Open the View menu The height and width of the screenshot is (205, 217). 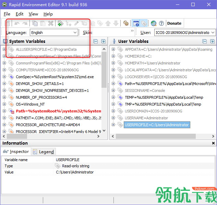point(33,14)
